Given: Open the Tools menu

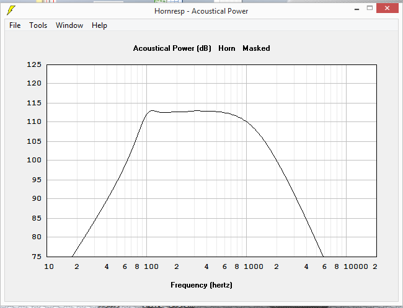Looking at the screenshot, I should (x=38, y=25).
